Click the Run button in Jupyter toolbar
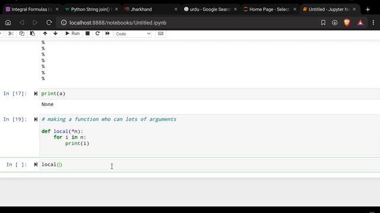Screen dimensions: 380x213 (72, 34)
